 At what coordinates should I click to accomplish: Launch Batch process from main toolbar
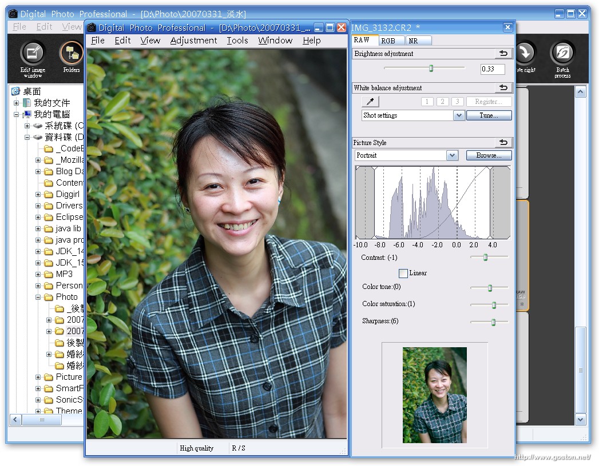click(562, 59)
